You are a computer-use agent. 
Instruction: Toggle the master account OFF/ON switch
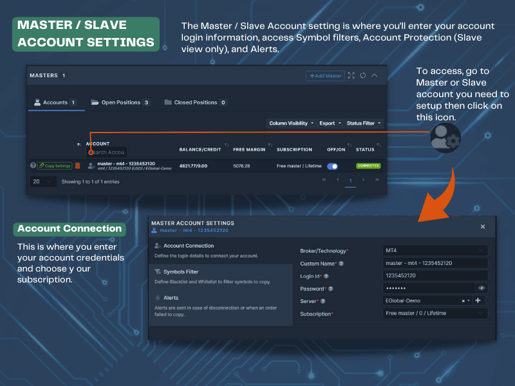pyautogui.click(x=333, y=165)
